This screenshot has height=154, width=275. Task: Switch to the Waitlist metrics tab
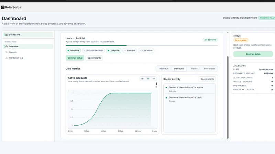coord(194,69)
